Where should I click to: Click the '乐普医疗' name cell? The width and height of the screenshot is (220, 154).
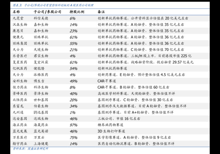coord(20,56)
